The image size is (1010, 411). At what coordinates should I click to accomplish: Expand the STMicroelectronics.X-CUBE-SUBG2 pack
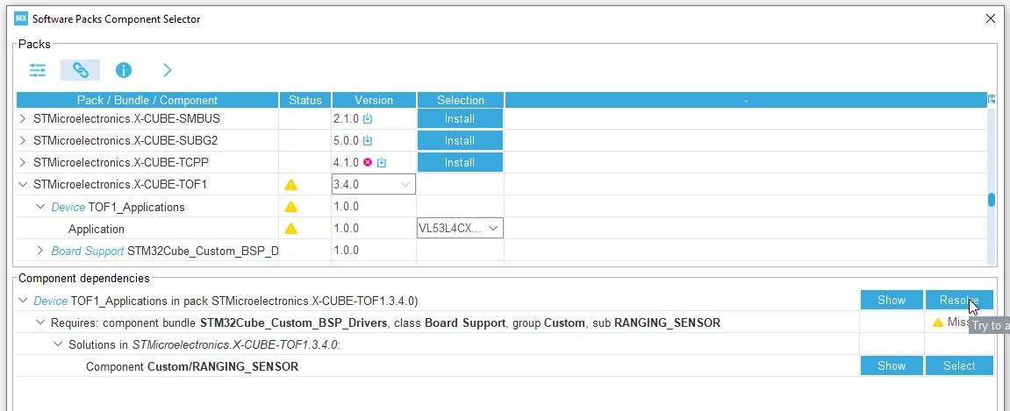tap(23, 141)
